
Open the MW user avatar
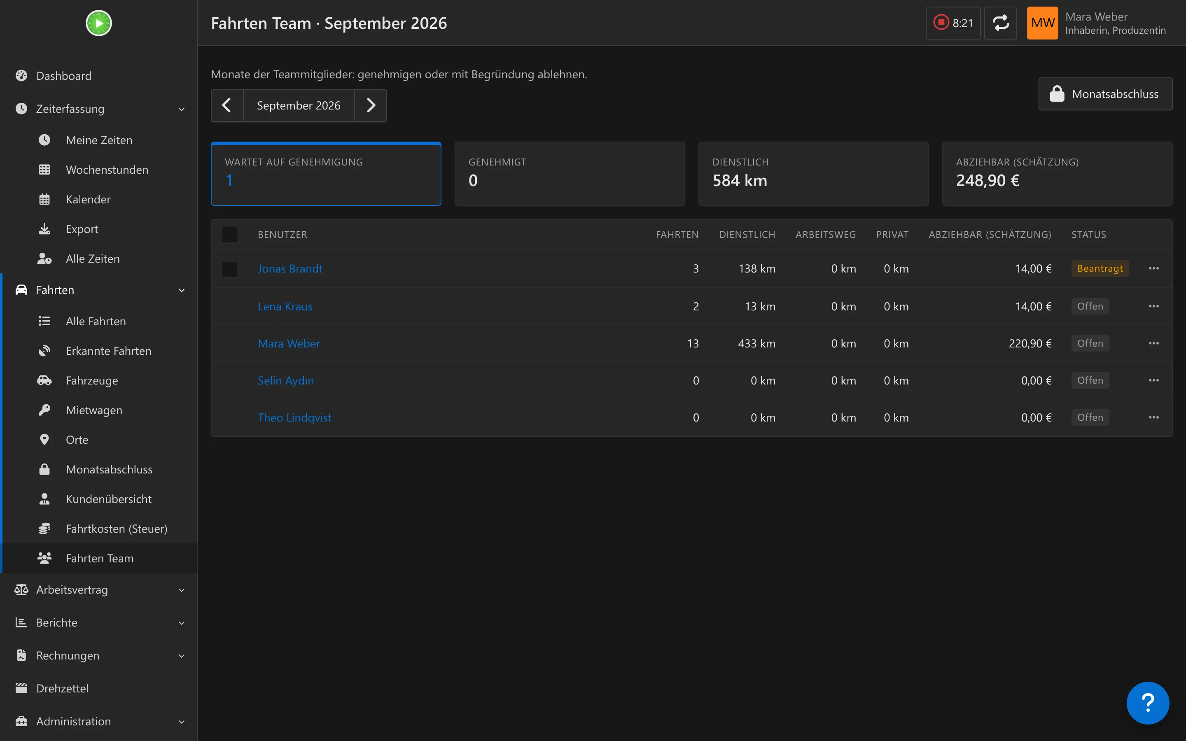[1042, 23]
